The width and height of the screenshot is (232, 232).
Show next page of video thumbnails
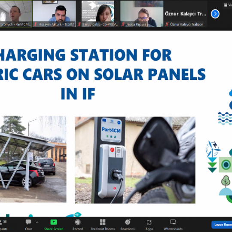click(215, 14)
